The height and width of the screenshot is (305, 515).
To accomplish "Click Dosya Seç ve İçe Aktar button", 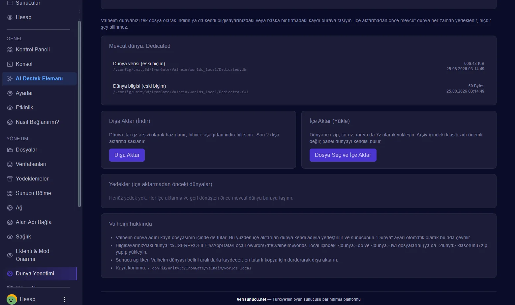I will point(343,155).
